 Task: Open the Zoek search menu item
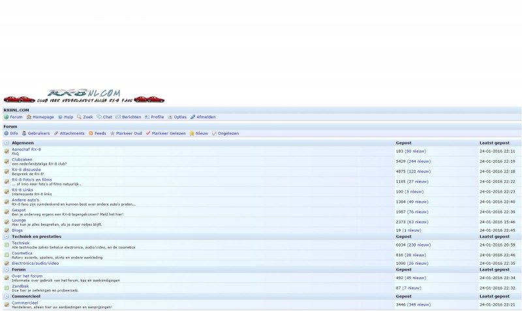coord(88,117)
